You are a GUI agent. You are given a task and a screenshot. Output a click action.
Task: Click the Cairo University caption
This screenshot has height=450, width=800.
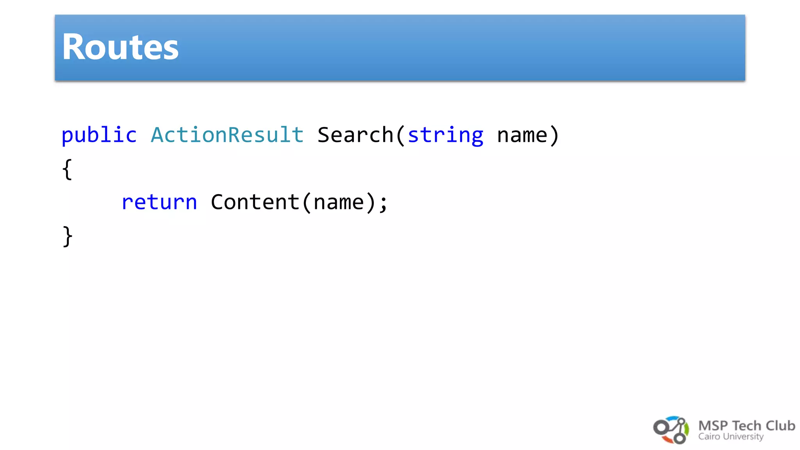tap(730, 437)
